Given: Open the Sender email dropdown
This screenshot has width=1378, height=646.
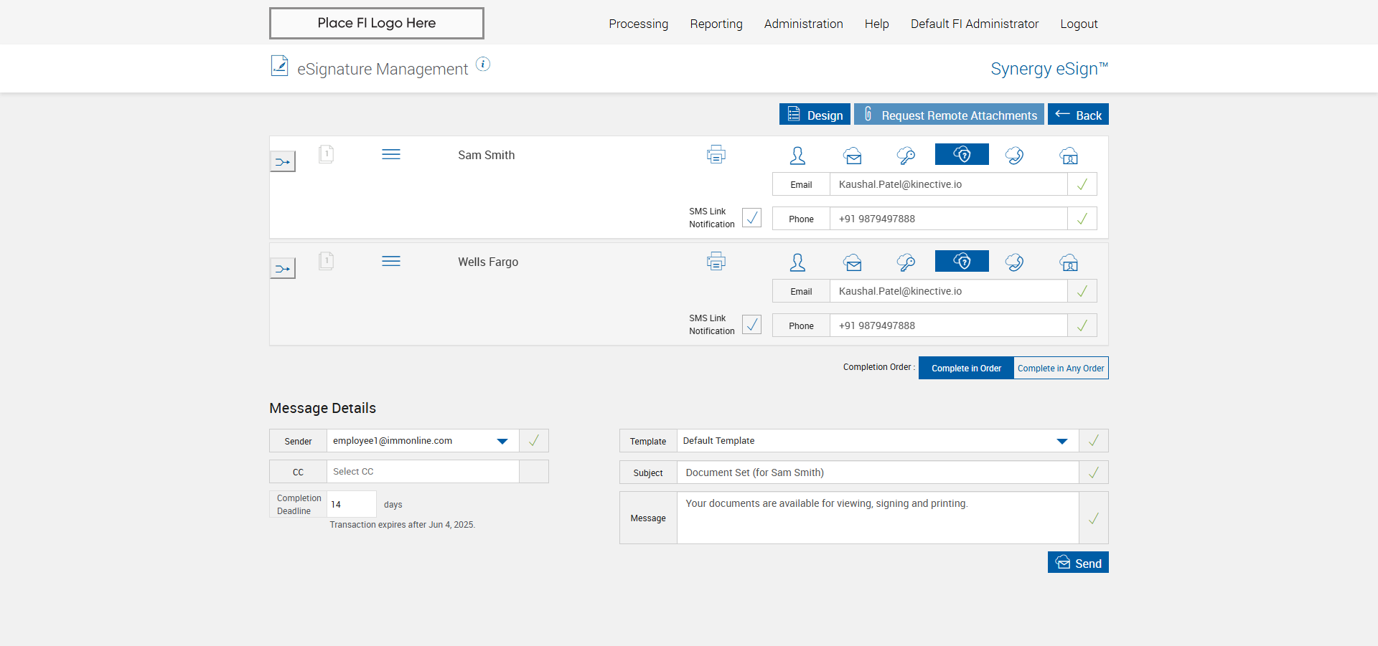Looking at the screenshot, I should pos(502,441).
